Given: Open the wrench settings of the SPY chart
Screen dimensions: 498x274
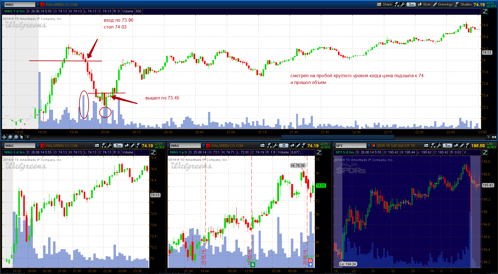Looking at the screenshot, I should tap(439, 145).
